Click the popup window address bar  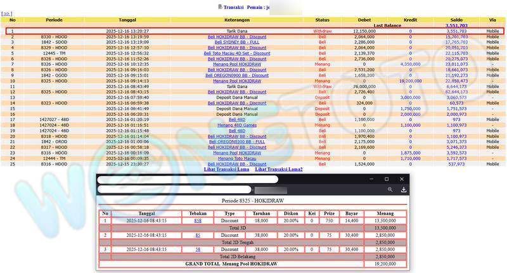click(190, 189)
